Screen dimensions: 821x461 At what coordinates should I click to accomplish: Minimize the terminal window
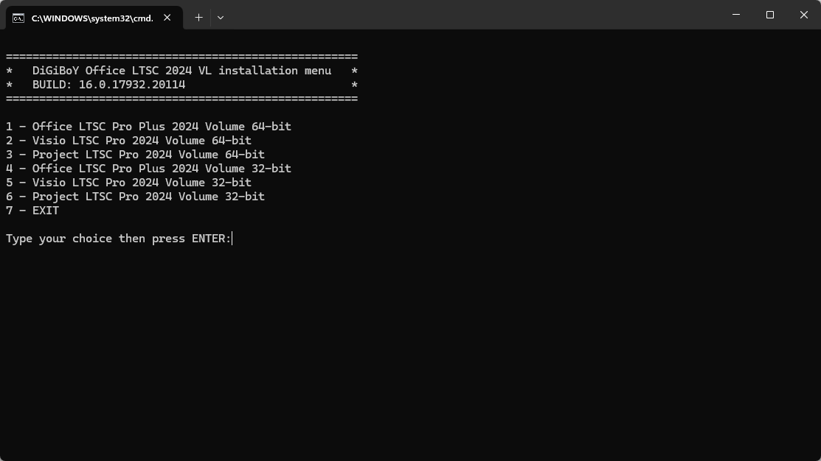(736, 15)
